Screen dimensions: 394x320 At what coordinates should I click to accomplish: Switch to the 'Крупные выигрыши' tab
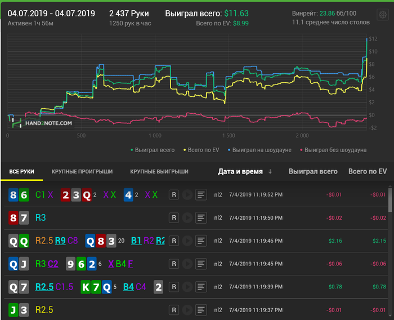(x=159, y=171)
